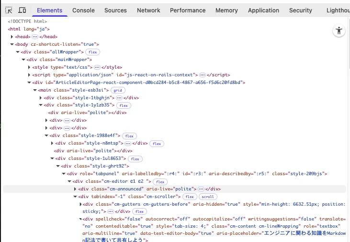Toggle flex badge on cm-gutters div
Screen dimensions: 350x242
[x=139, y=211]
